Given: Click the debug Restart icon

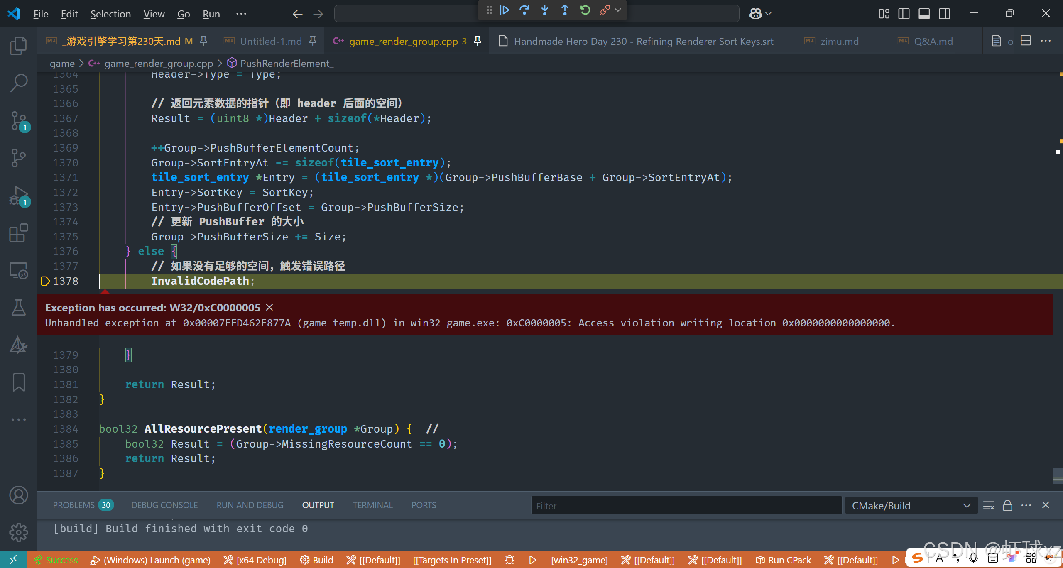Looking at the screenshot, I should (x=585, y=10).
